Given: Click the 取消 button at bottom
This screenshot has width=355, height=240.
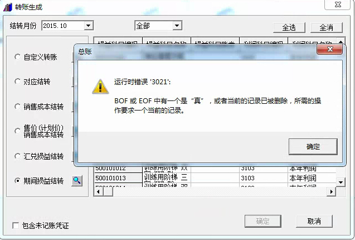Looking at the screenshot, I should click(314, 221).
